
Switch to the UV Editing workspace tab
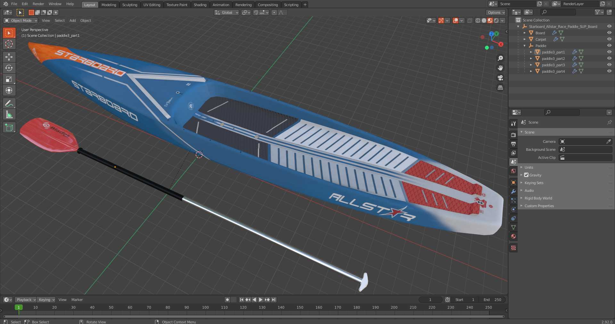click(x=152, y=4)
